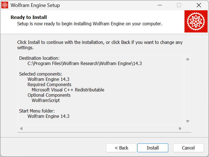Click the scroll right arrow of summary box
209x157 pixels.
pyautogui.click(x=180, y=129)
